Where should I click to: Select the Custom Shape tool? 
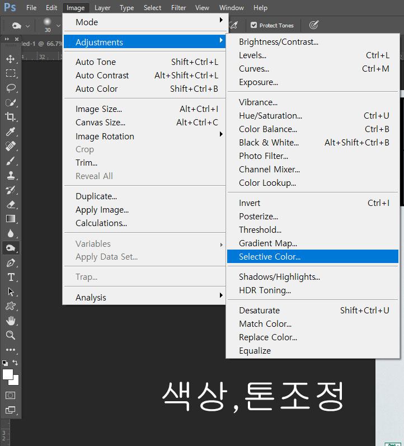[11, 306]
